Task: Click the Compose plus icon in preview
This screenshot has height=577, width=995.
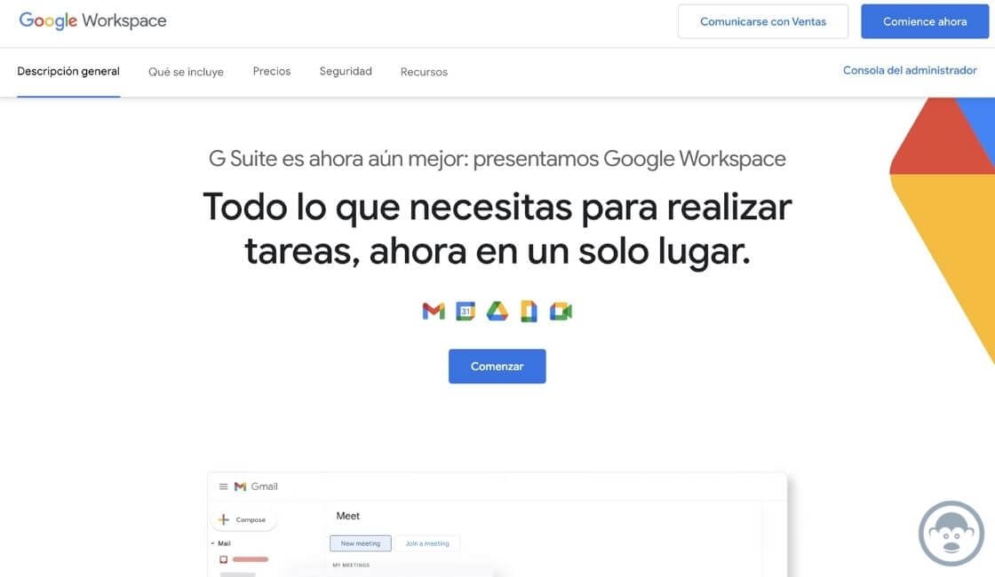Action: pos(223,519)
